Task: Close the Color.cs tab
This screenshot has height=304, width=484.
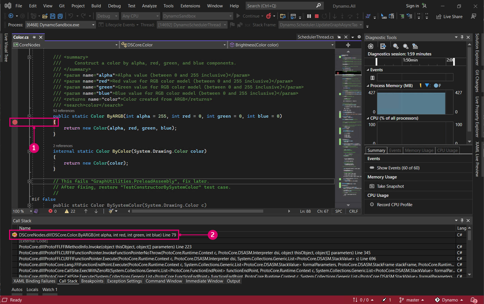Action: coord(41,37)
